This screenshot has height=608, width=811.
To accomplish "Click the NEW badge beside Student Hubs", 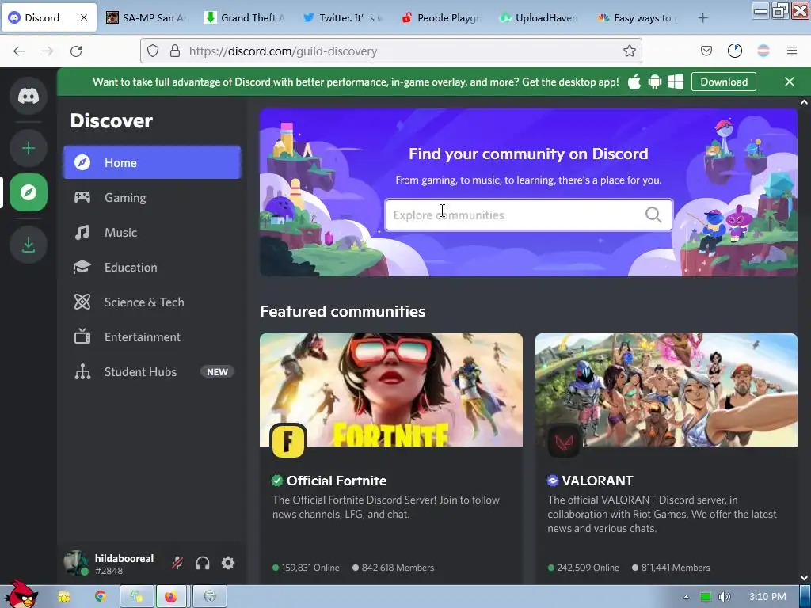I will 217,372.
